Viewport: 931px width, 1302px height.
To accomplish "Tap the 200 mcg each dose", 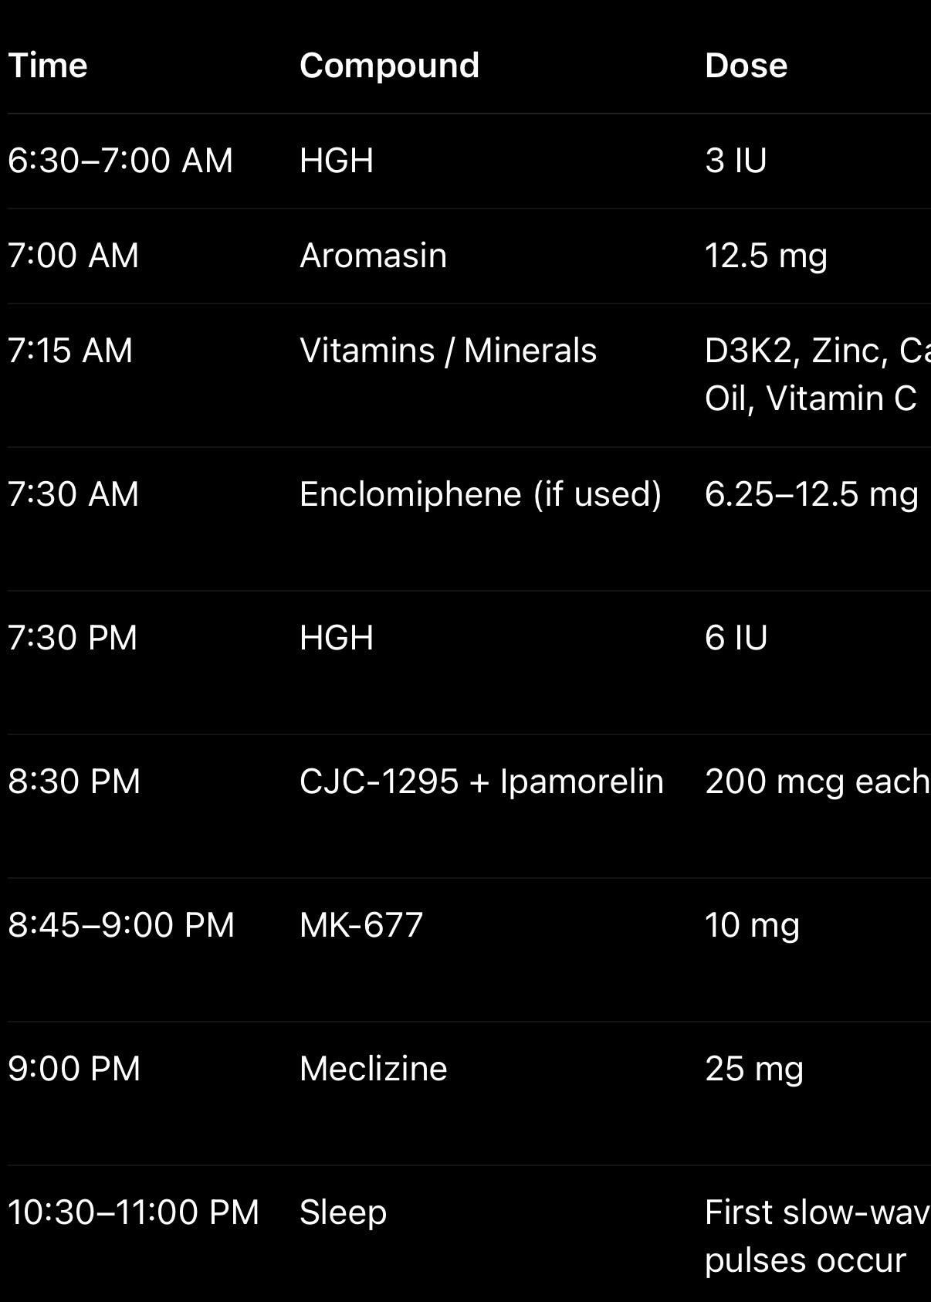I will (817, 782).
